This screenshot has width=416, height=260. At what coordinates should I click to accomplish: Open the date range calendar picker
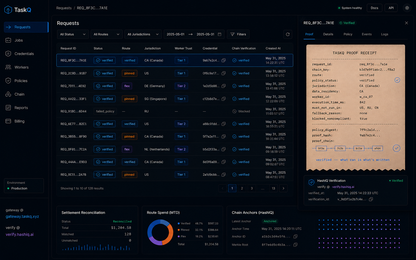pyautogui.click(x=220, y=34)
